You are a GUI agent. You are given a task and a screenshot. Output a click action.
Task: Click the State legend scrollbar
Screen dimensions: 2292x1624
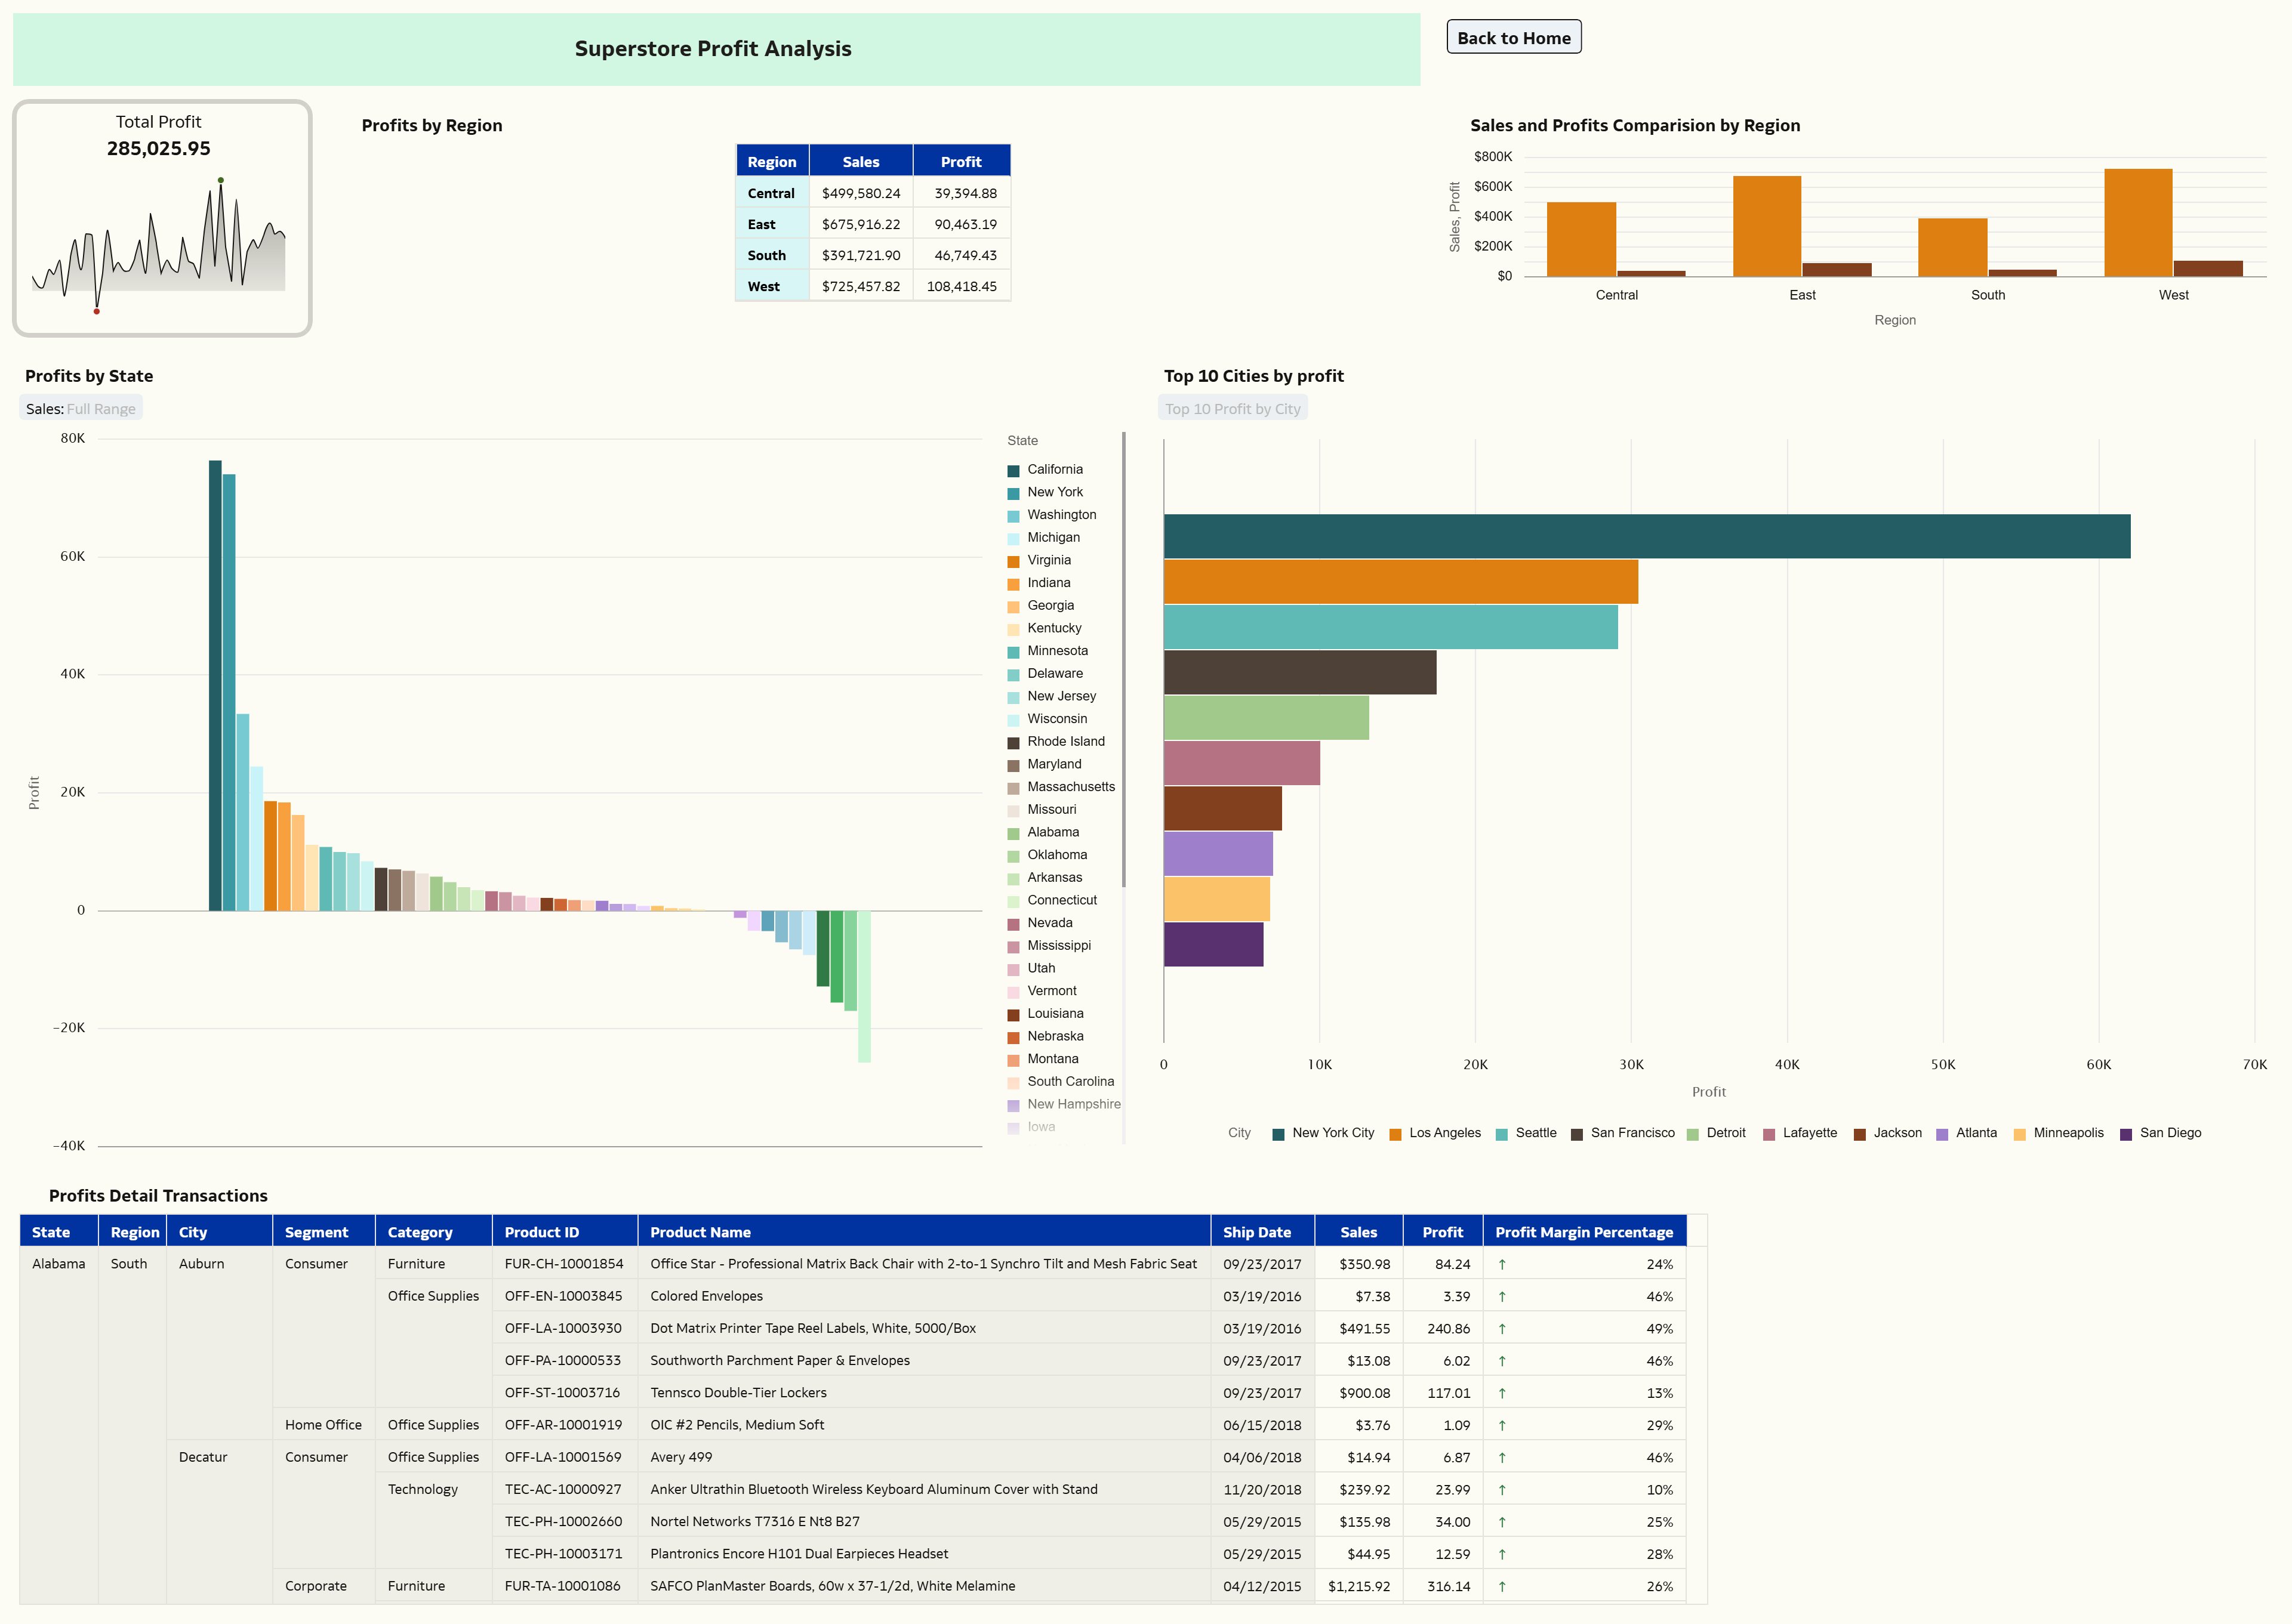coord(1123,660)
